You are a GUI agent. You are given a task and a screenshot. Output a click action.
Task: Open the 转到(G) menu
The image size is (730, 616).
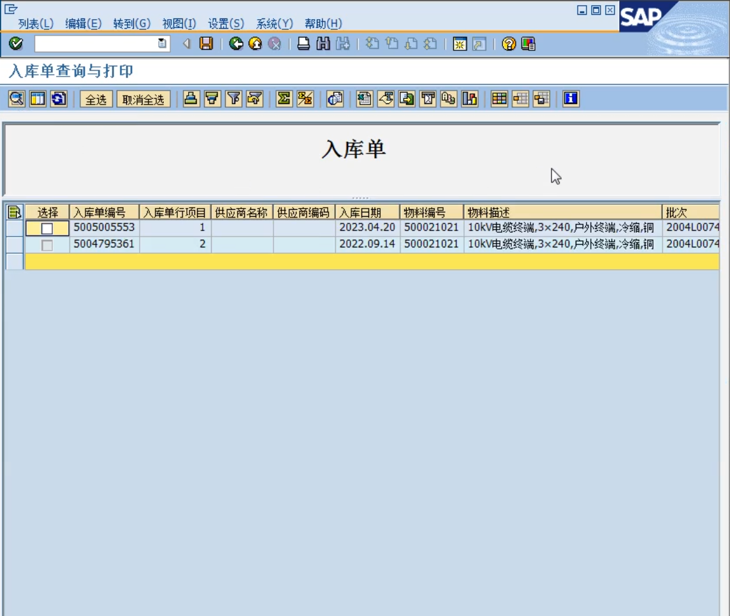(x=131, y=24)
